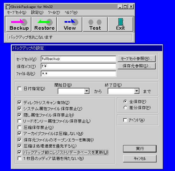Click the 実行 button
Viewport: 175px width, 171px height.
coord(140,149)
